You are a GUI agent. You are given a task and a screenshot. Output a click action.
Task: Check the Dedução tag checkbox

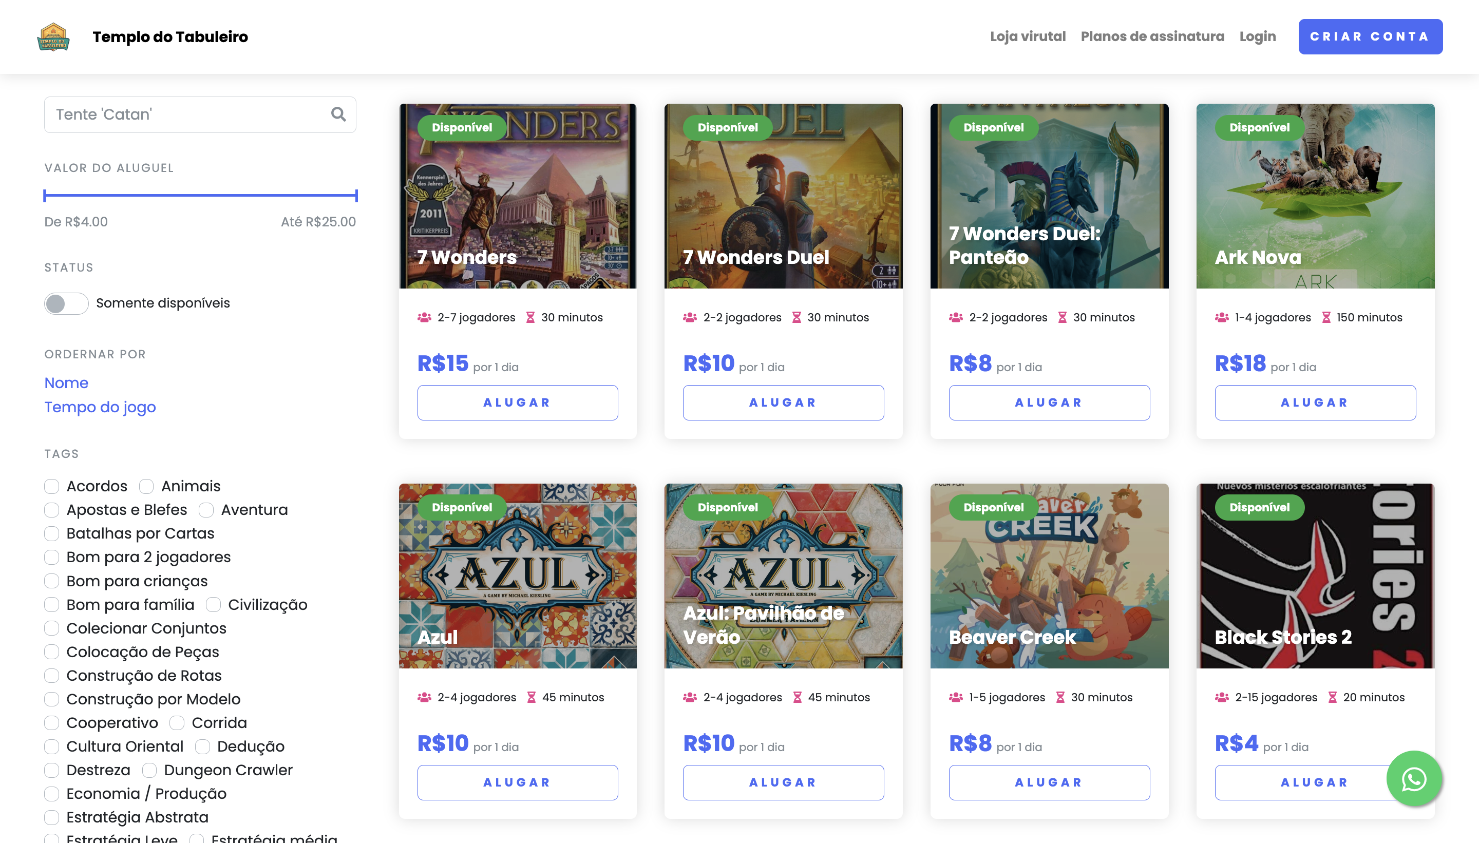pos(202,746)
